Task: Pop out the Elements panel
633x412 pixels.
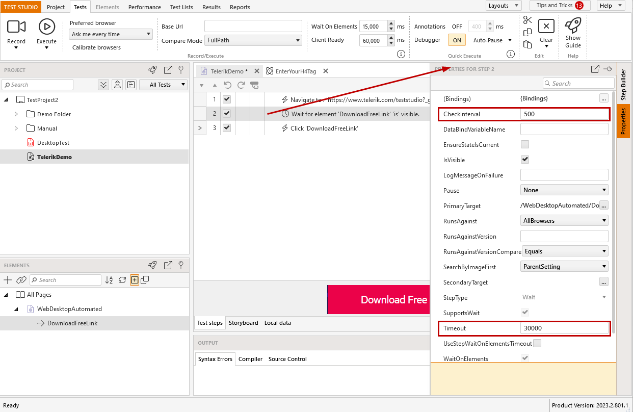Action: click(x=168, y=265)
